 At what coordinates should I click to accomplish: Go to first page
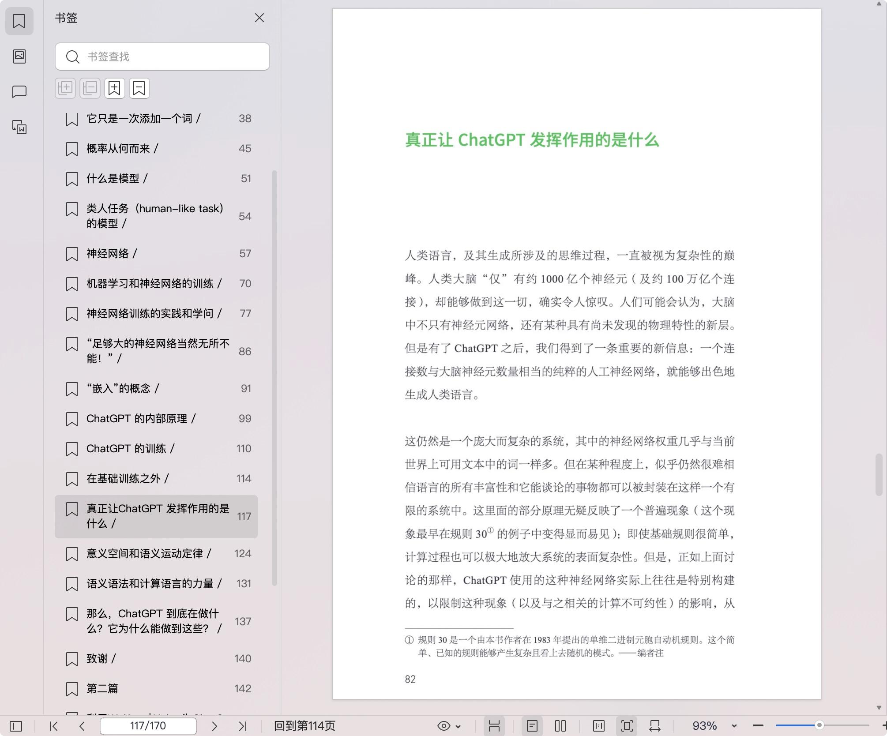54,726
